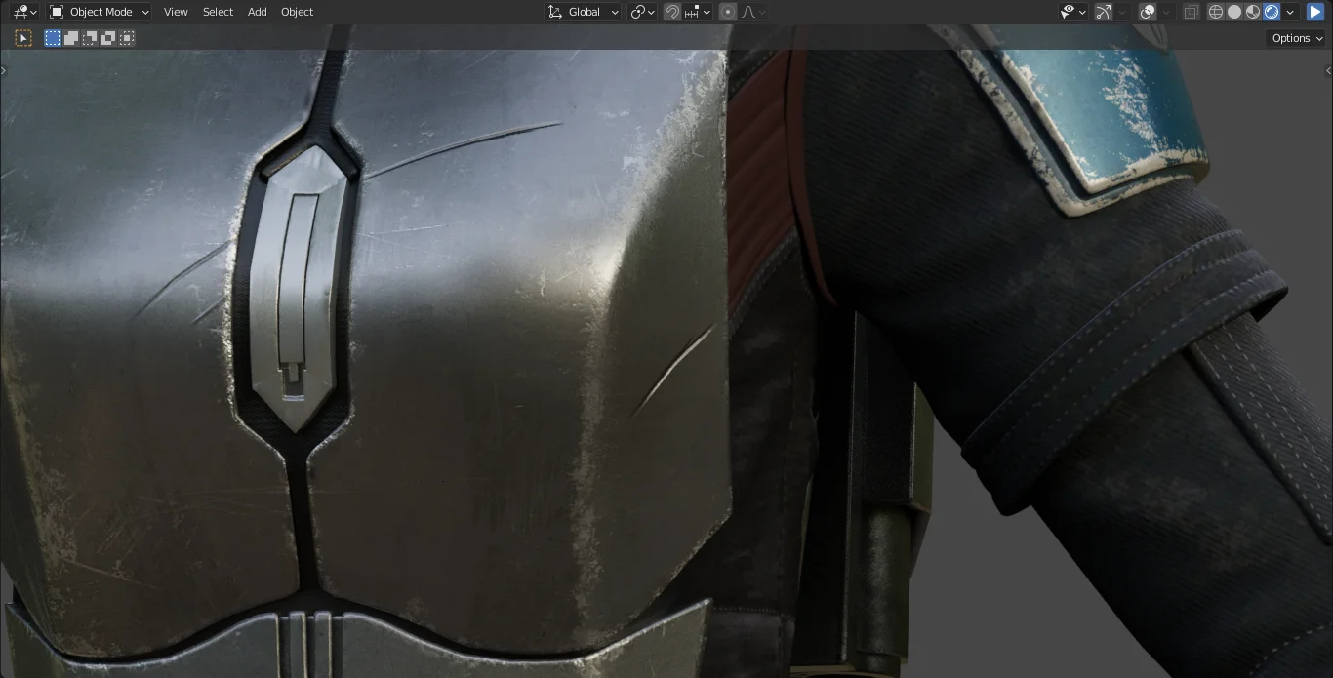Image resolution: width=1333 pixels, height=678 pixels.
Task: Open the snap settings dropdown arrow
Action: (707, 12)
